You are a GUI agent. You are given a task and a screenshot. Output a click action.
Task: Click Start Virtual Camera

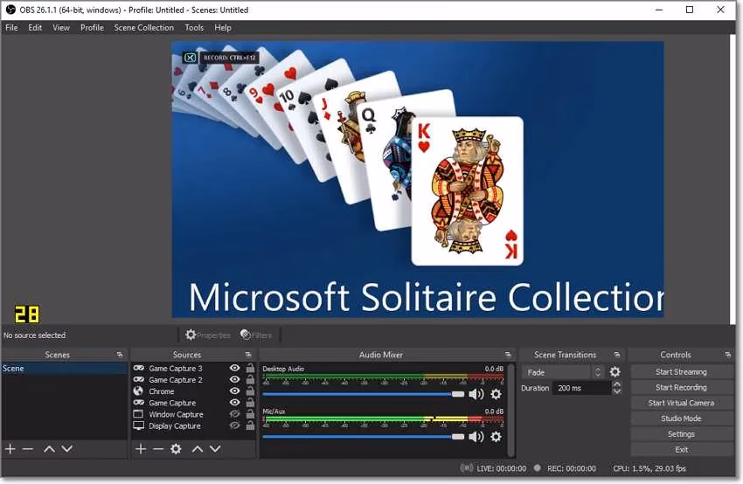681,403
